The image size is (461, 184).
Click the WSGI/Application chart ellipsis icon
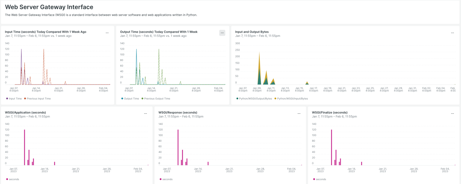(x=145, y=114)
